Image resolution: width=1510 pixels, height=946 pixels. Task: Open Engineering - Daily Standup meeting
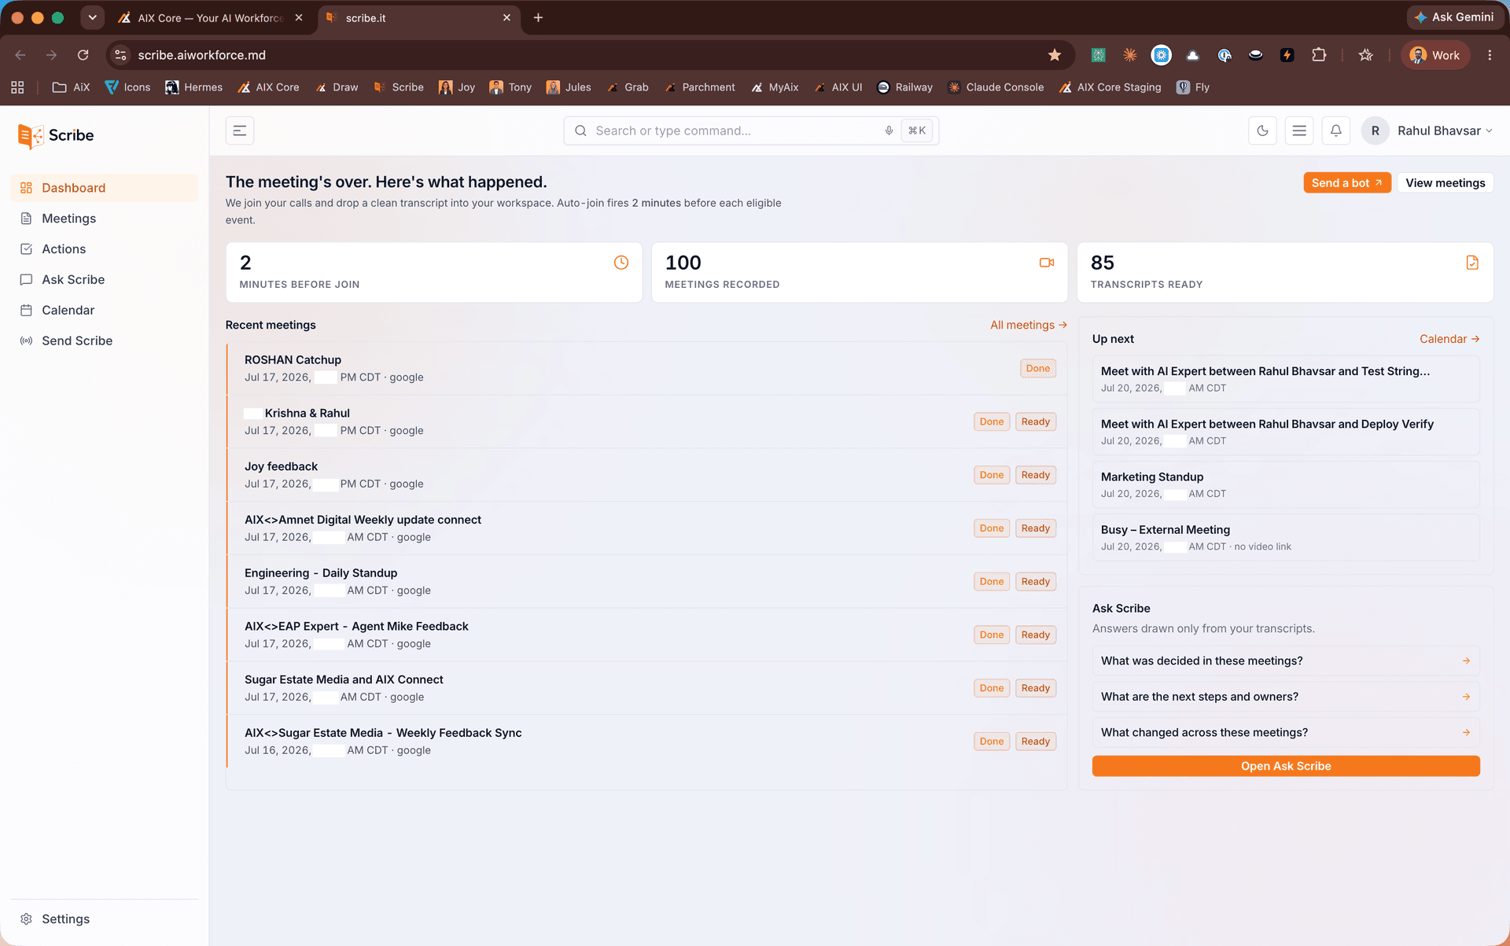pyautogui.click(x=646, y=582)
